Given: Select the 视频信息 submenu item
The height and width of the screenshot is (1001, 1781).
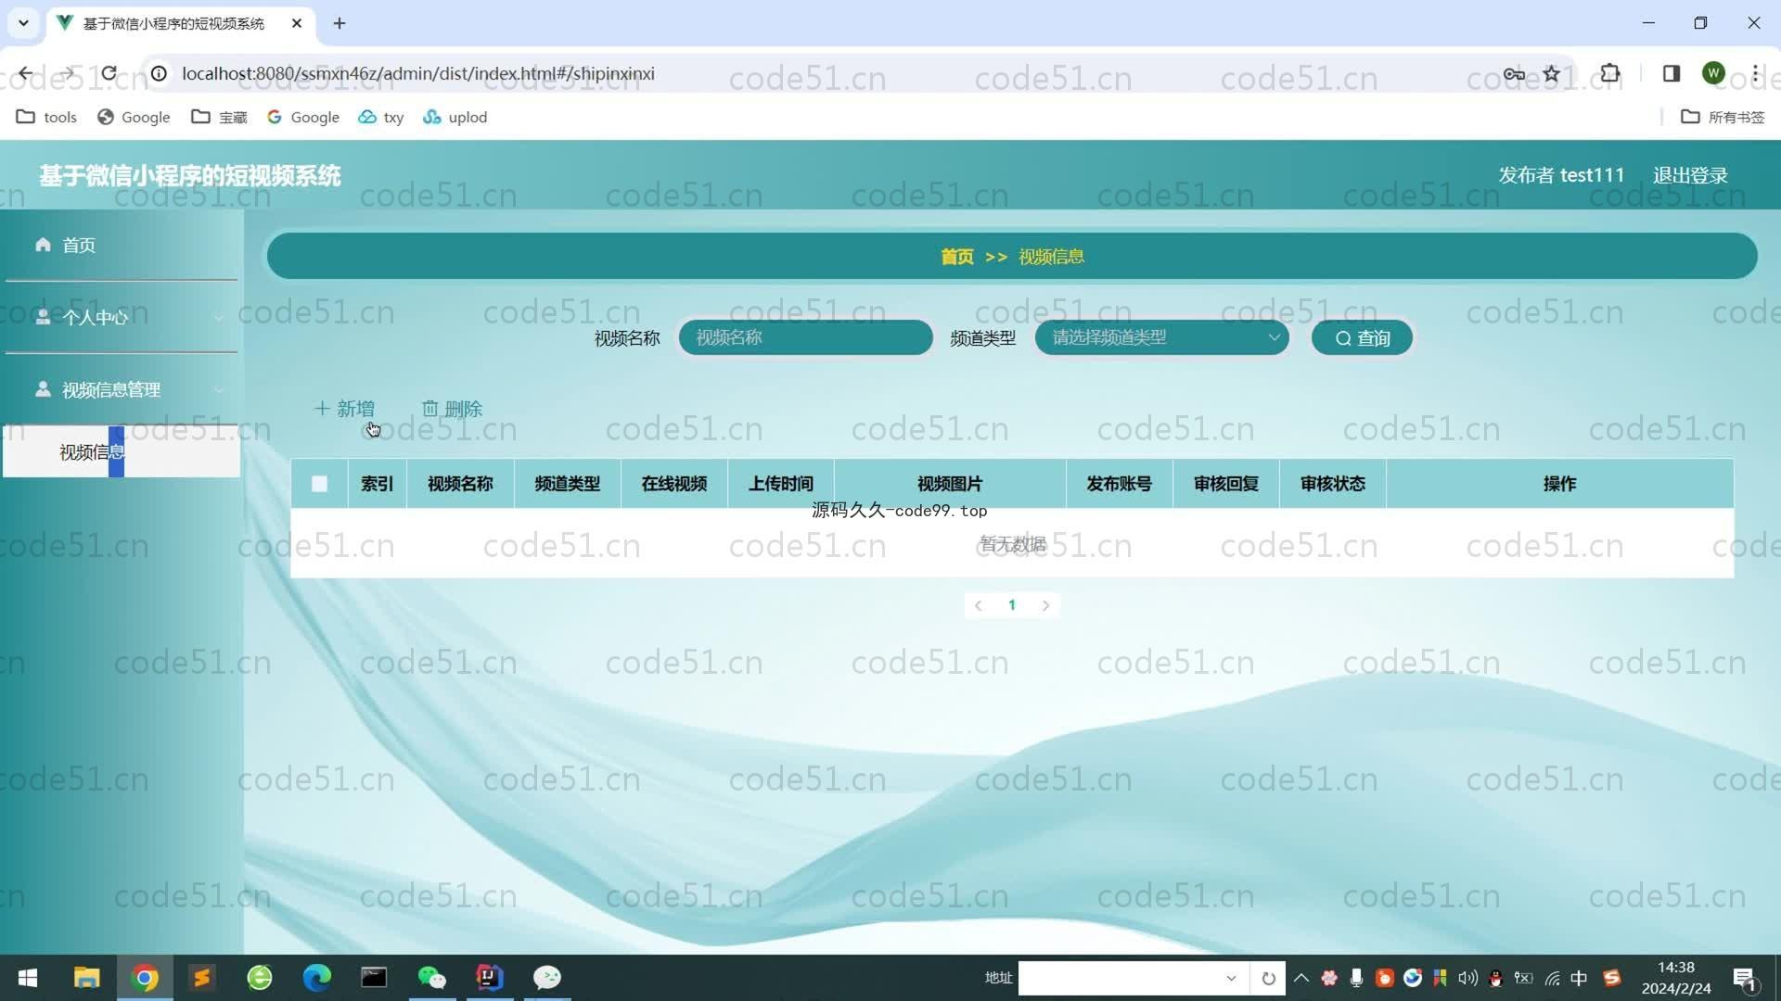Looking at the screenshot, I should pyautogui.click(x=122, y=452).
